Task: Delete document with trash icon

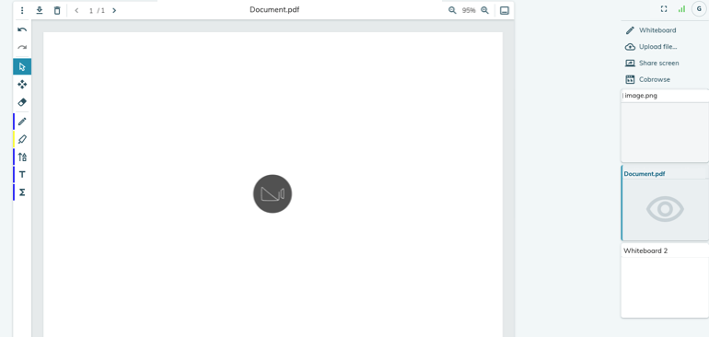Action: click(57, 10)
